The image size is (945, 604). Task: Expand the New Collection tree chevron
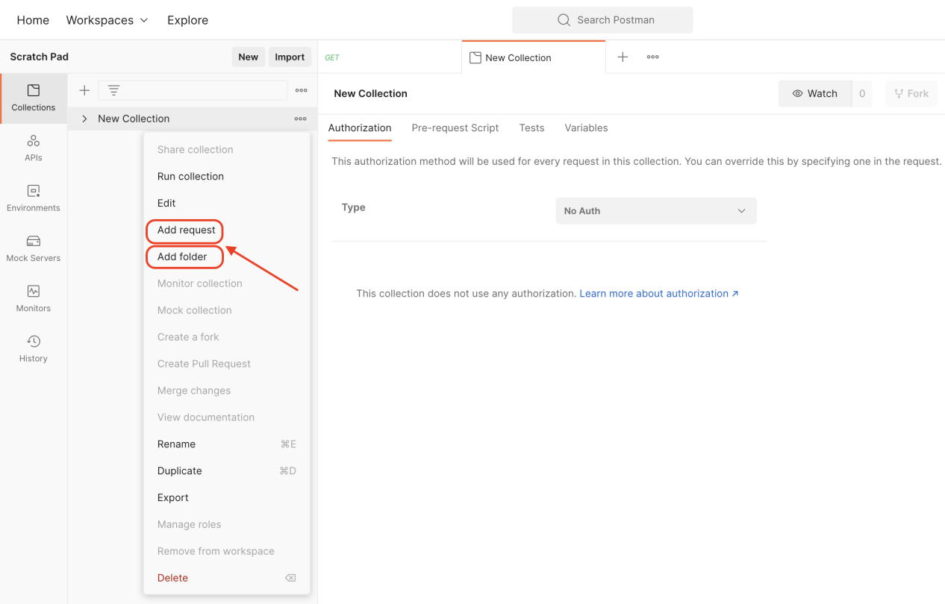click(84, 119)
